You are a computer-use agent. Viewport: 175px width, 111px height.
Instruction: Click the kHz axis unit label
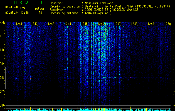coord(3,22)
